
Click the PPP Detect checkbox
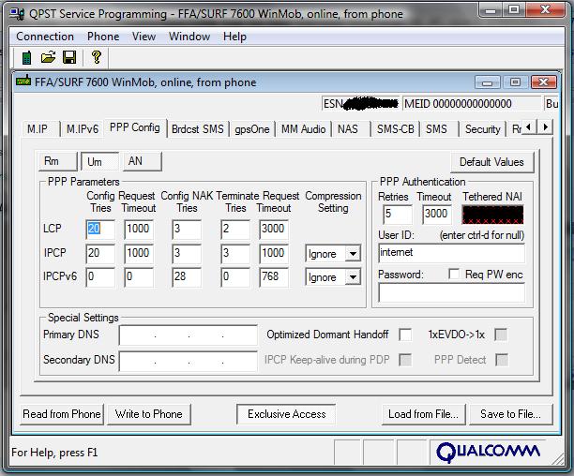coord(502,360)
